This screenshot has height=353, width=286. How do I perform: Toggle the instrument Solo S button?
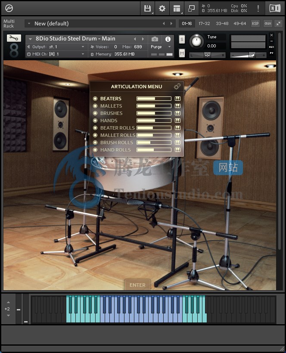click(182, 40)
